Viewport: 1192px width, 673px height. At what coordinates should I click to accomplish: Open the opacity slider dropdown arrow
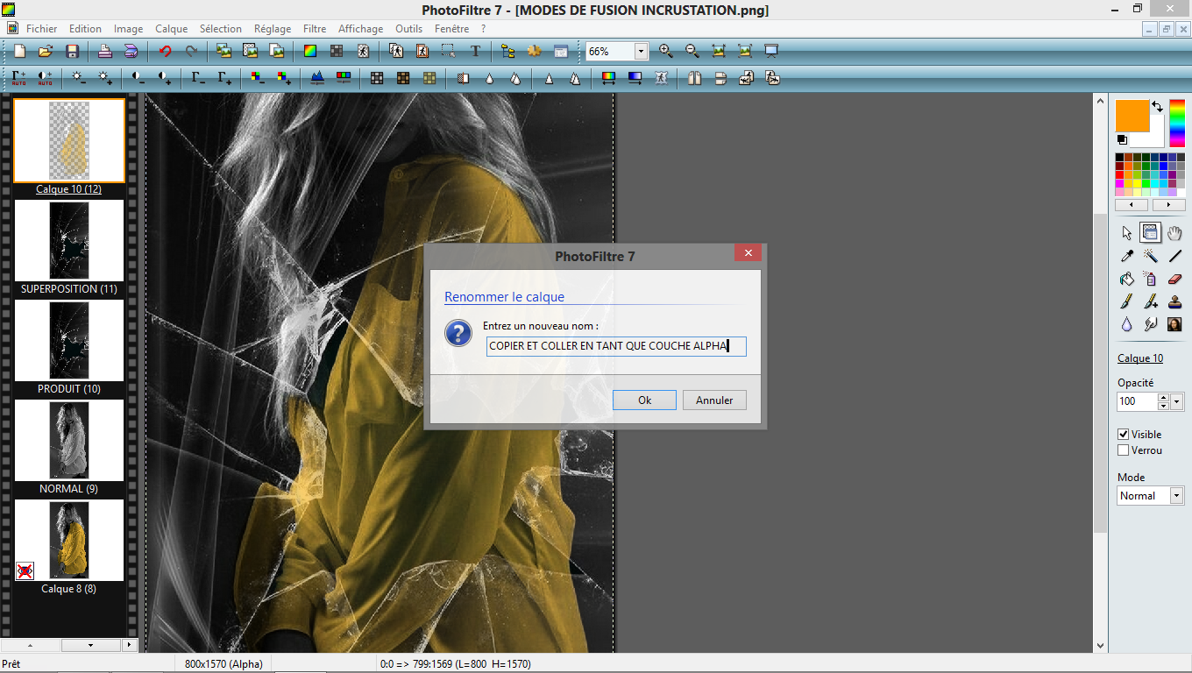pyautogui.click(x=1177, y=401)
